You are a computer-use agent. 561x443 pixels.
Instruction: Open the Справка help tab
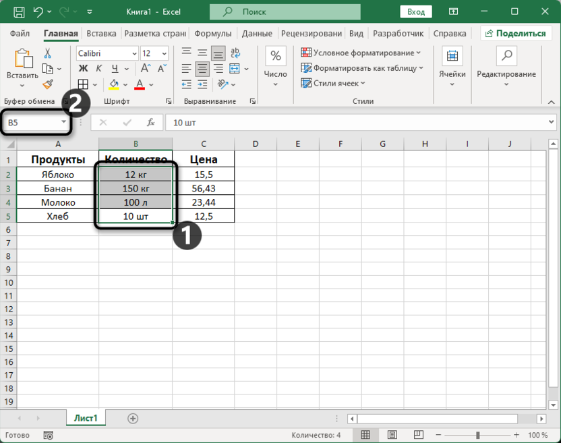[450, 34]
